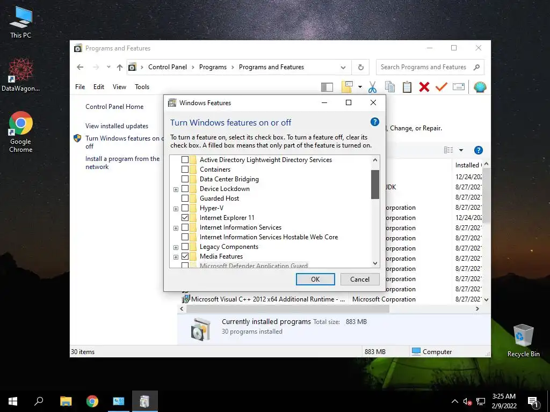550x412 pixels.
Task: Tick the Device Lockdown checkbox
Action: click(x=185, y=188)
